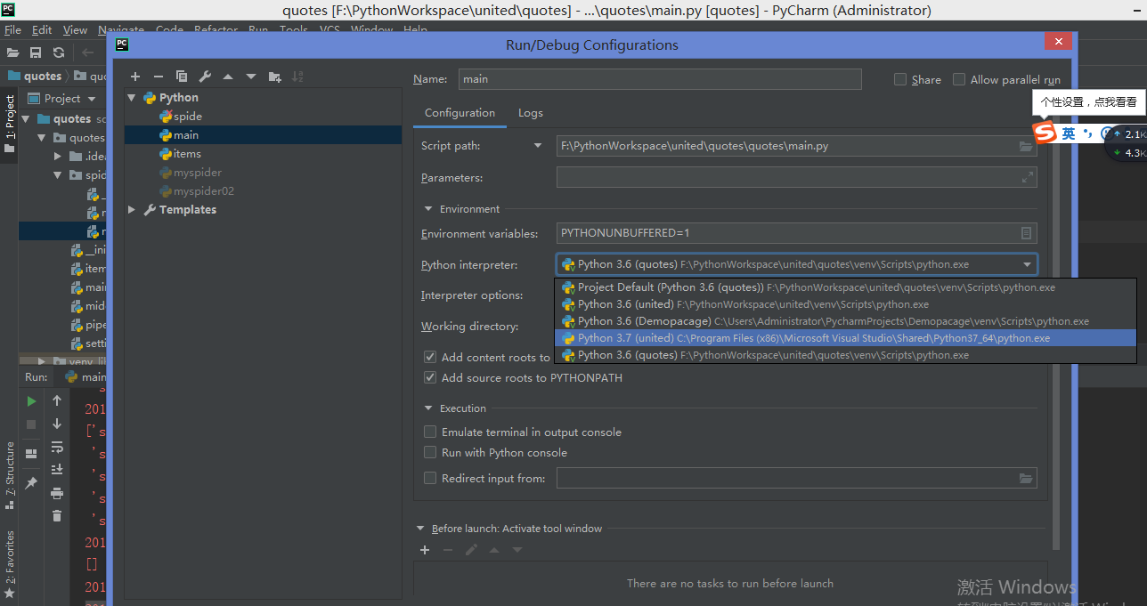This screenshot has height=606, width=1147.
Task: Click scroll-to-end icon in Run panel
Action: 57,469
